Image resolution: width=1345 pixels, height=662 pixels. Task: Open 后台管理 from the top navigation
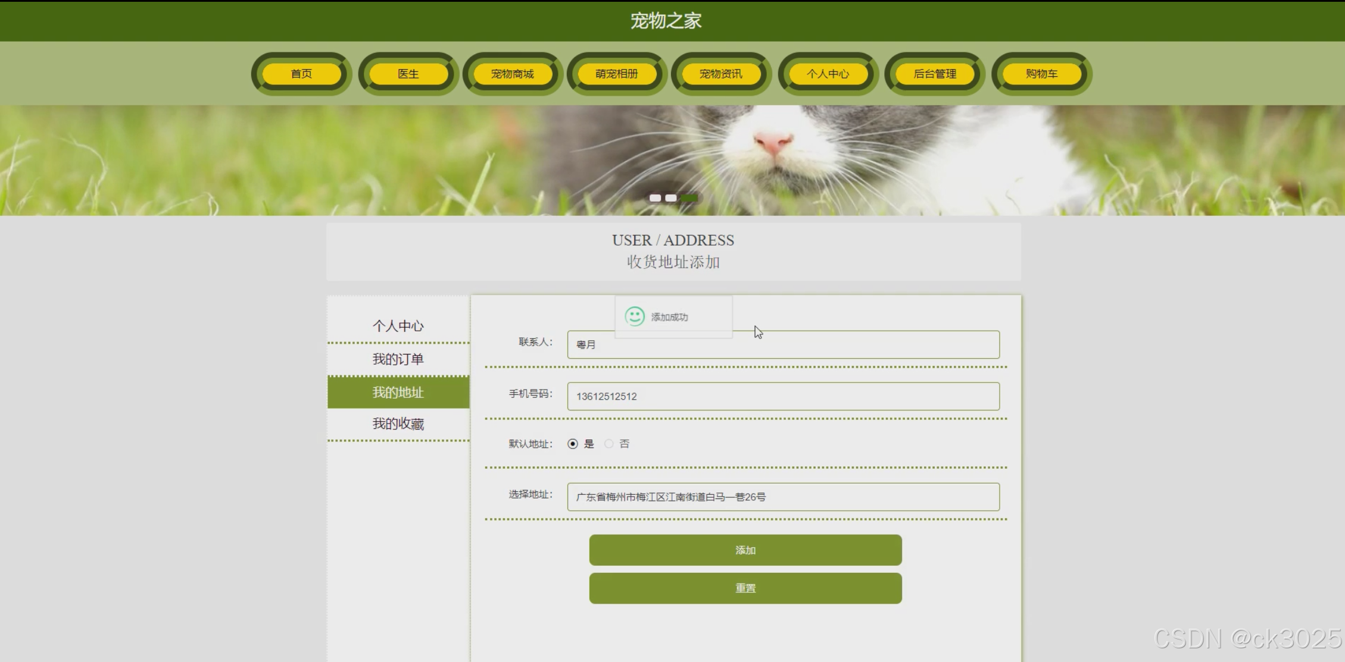935,74
